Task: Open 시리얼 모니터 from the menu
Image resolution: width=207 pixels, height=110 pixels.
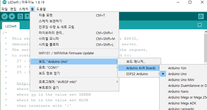Action: tap(75, 39)
